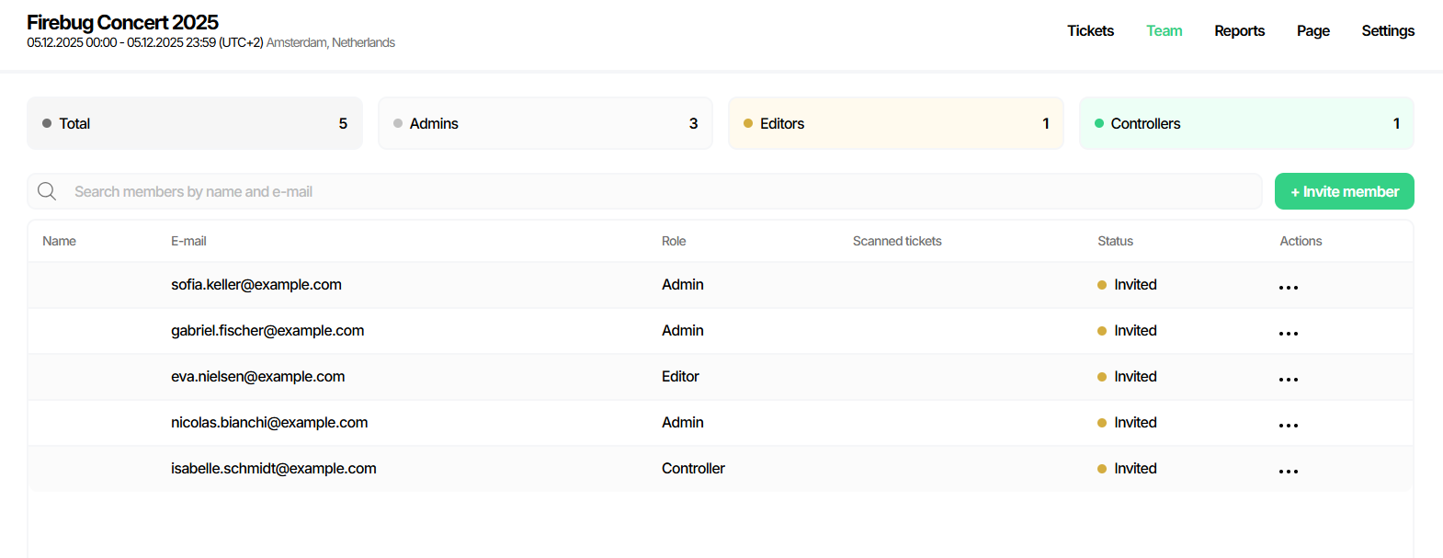The width and height of the screenshot is (1443, 558).
Task: Open three-dot menu for gabriel.fischer@example.com
Action: pos(1288,333)
